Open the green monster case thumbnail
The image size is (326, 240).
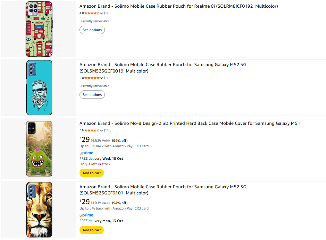pos(39,149)
